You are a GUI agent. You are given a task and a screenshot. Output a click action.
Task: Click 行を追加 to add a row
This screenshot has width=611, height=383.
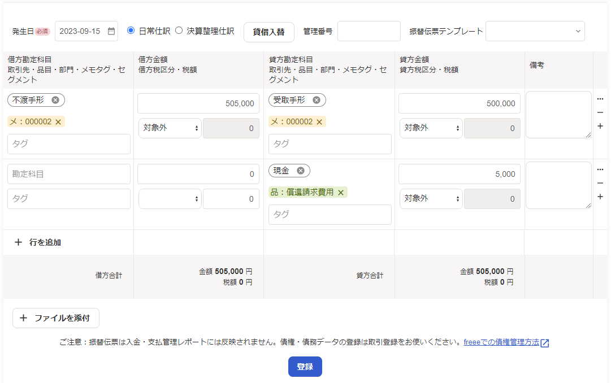point(38,242)
